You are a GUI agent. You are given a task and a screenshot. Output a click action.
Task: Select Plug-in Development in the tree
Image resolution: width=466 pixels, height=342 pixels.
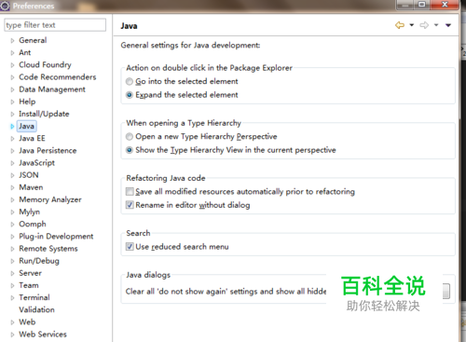[56, 237]
